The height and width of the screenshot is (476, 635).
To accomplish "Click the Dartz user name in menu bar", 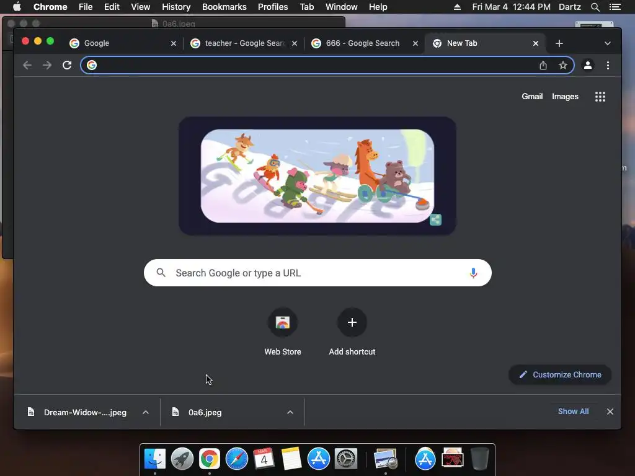I will pyautogui.click(x=570, y=7).
